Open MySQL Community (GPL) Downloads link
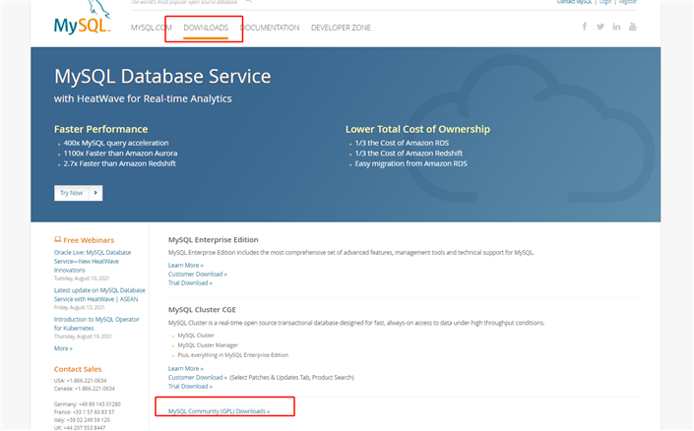The width and height of the screenshot is (694, 431). 219,411
